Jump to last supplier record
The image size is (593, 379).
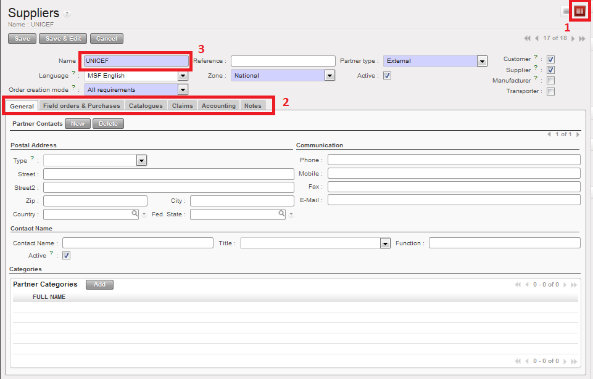click(x=582, y=38)
